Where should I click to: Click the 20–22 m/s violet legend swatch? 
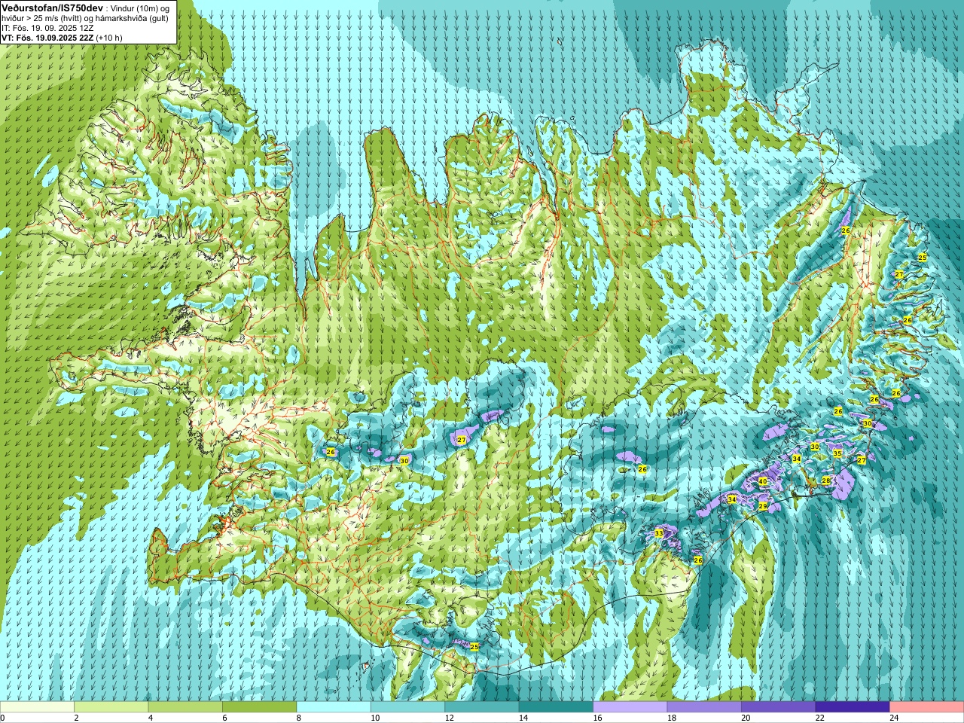tap(779, 707)
